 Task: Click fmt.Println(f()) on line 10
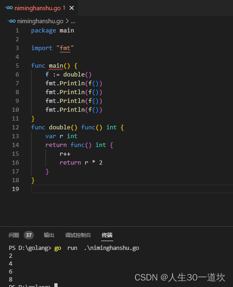click(x=74, y=110)
